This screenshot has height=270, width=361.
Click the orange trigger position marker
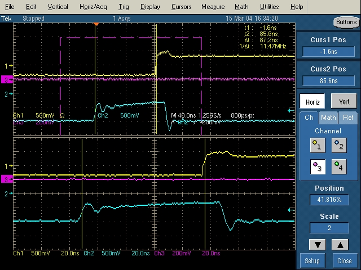96,24
